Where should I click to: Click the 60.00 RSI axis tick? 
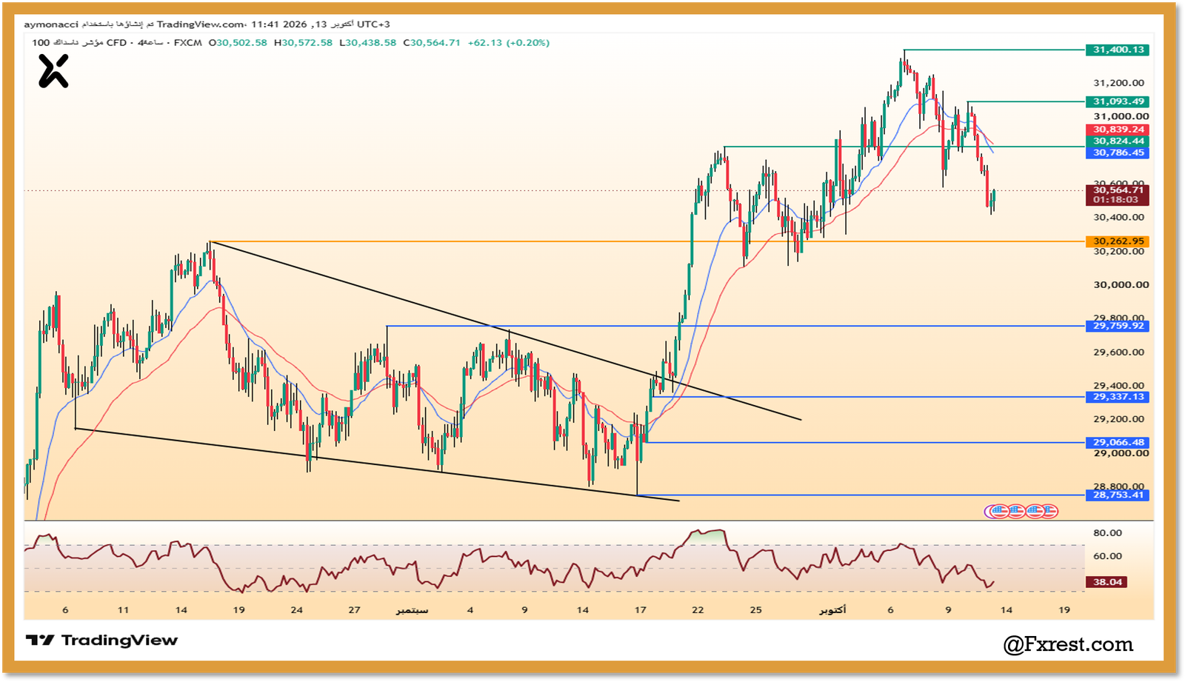pos(1107,556)
